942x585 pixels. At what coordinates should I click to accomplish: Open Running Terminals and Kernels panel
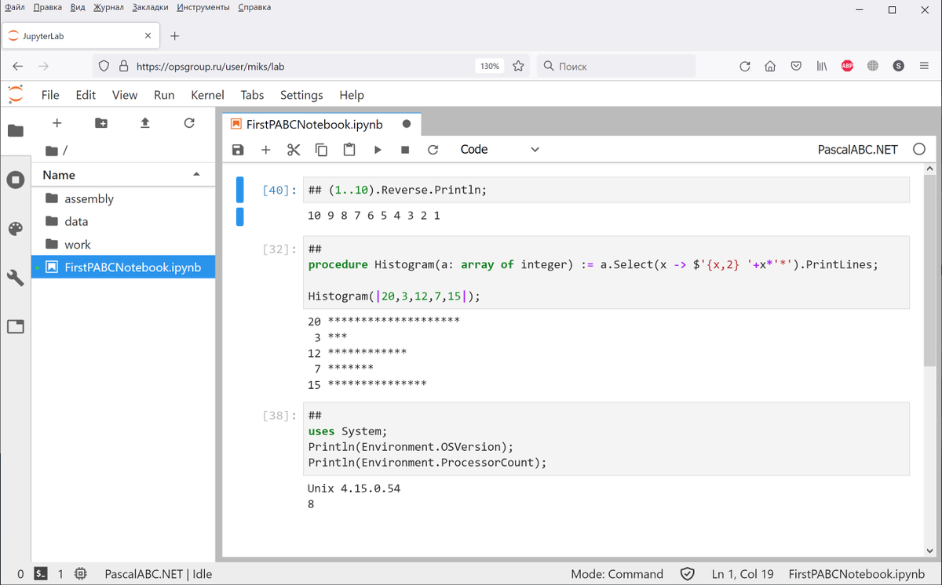click(x=16, y=180)
